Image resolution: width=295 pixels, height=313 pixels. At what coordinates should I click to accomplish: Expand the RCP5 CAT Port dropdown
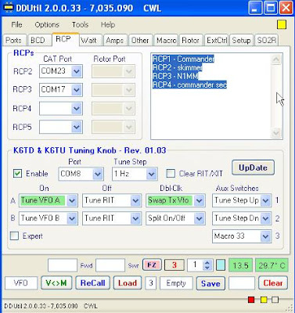point(77,128)
